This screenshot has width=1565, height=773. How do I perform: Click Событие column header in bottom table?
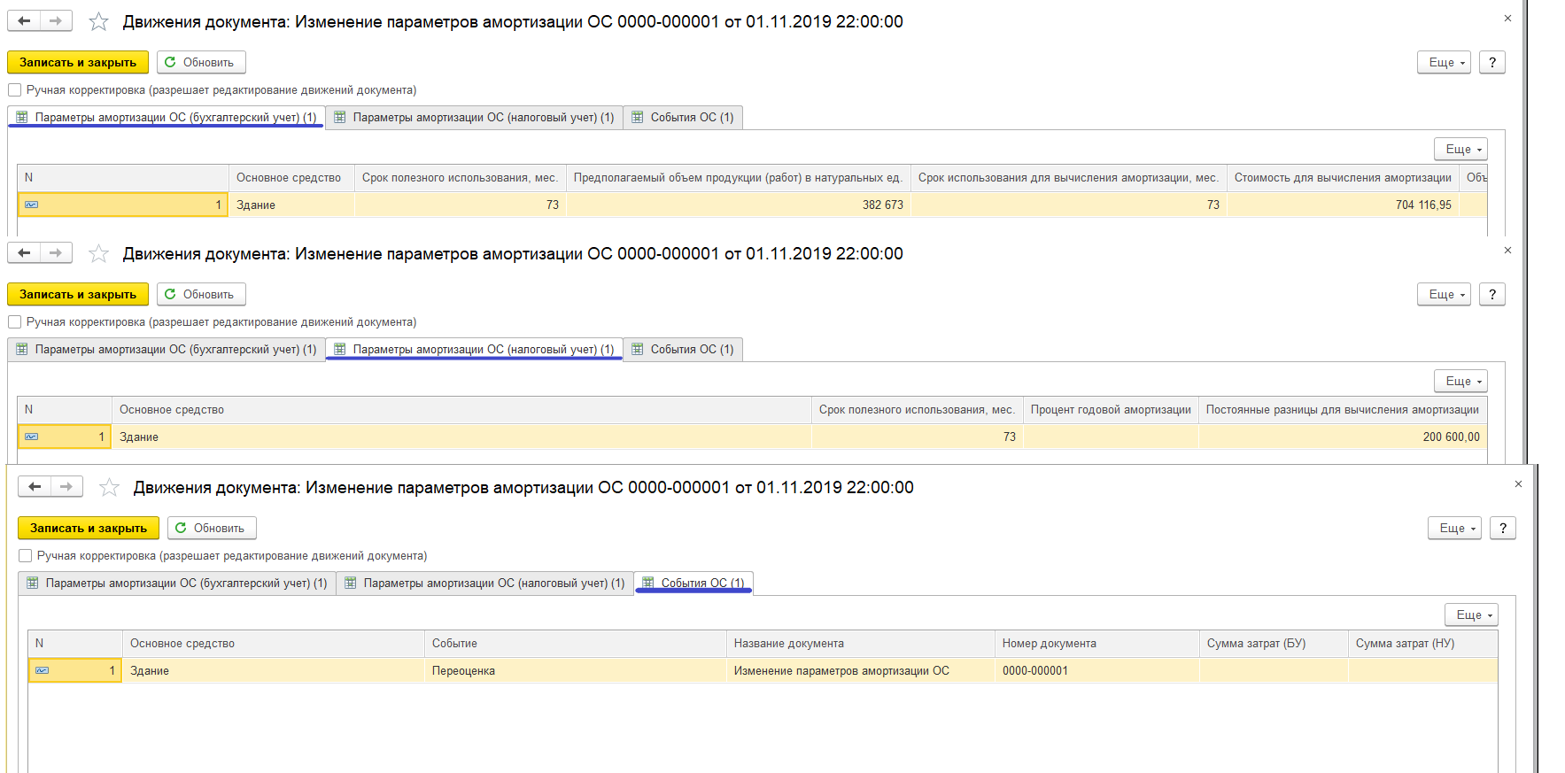pyautogui.click(x=575, y=643)
